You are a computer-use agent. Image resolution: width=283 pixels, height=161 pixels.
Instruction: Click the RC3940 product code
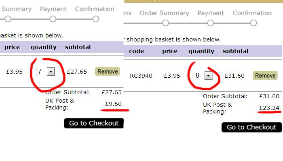(141, 76)
